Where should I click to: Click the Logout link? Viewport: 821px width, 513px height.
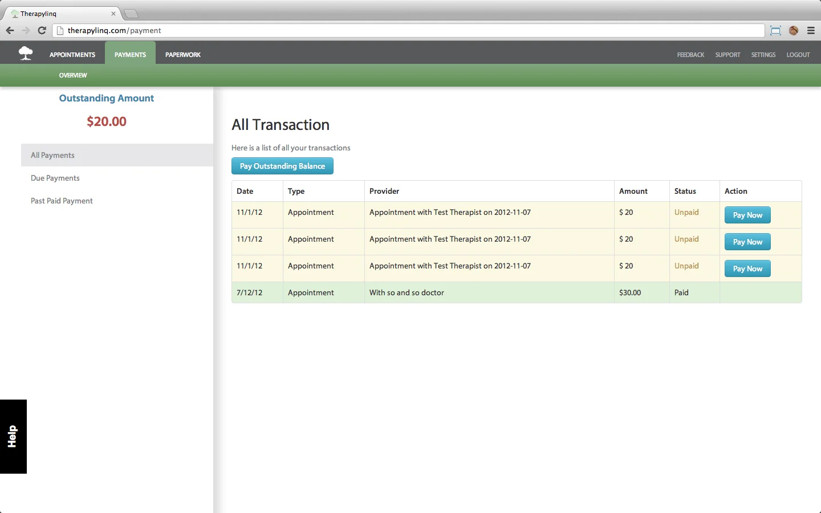coord(798,55)
